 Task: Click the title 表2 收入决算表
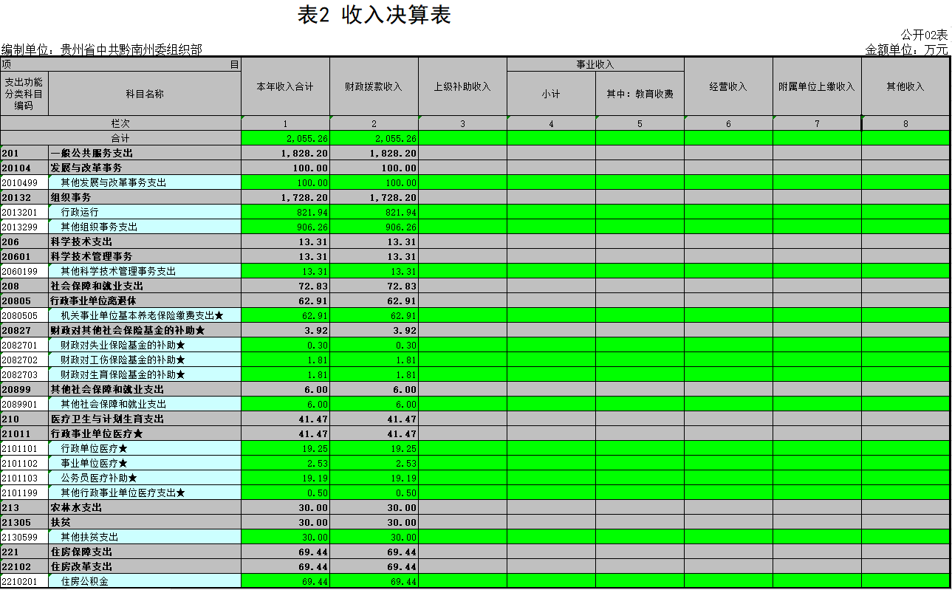pyautogui.click(x=374, y=16)
